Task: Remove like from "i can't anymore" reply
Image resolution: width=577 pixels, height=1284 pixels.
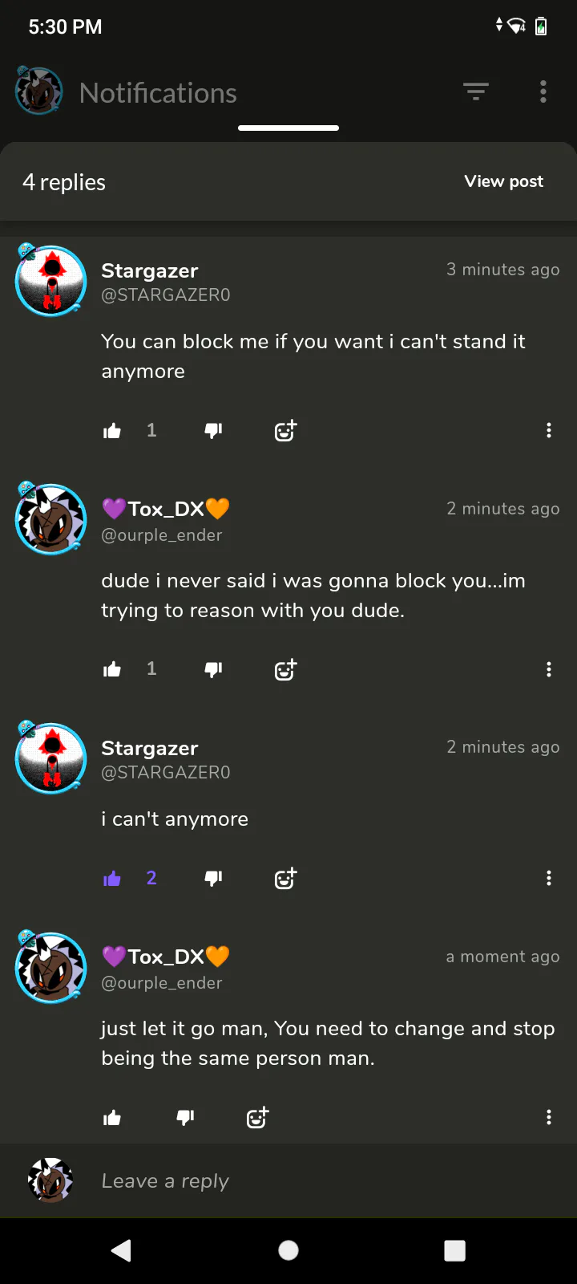Action: 112,879
